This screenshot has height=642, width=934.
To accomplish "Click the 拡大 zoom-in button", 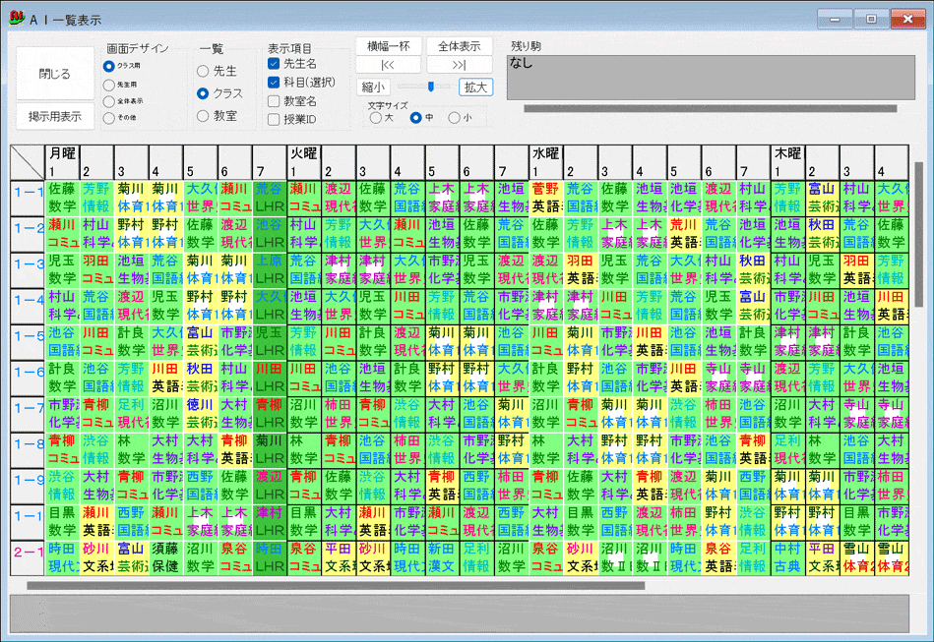I will point(474,87).
